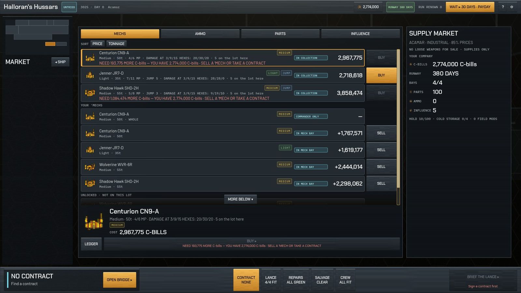Switch to the Parts tab
The width and height of the screenshot is (521, 293).
tap(280, 34)
